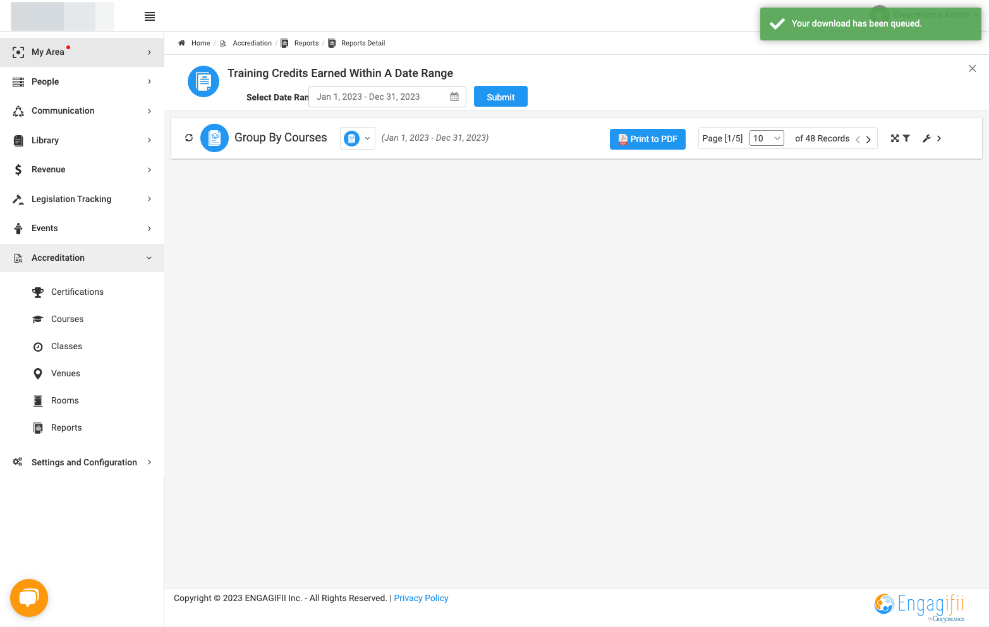Expand the Communication menu
This screenshot has width=989, height=627.
[82, 110]
